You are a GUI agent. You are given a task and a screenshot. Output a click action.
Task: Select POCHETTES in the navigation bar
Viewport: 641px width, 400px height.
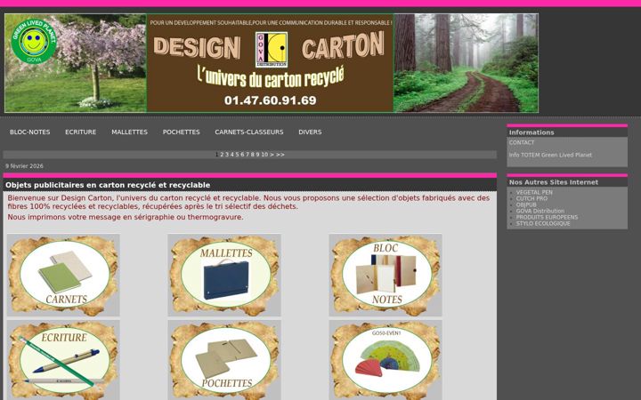click(x=181, y=132)
